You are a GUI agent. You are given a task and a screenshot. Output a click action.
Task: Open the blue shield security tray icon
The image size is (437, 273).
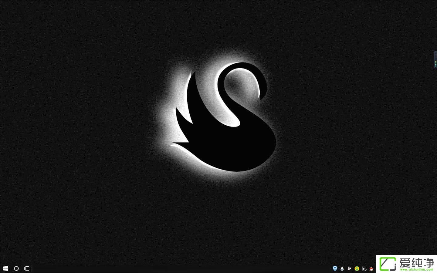coord(335,268)
